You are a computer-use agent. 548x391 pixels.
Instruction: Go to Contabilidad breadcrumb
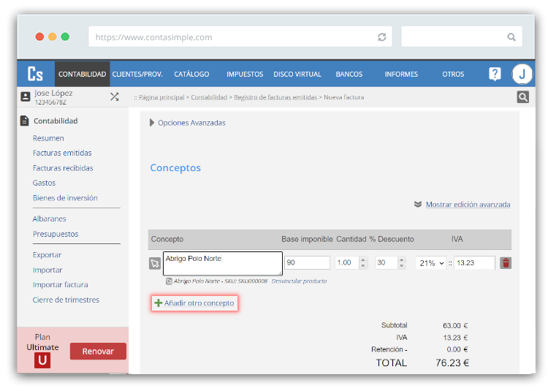click(209, 97)
